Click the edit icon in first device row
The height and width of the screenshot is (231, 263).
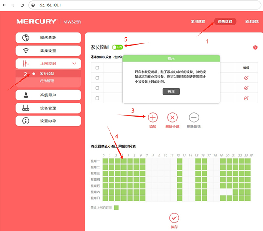(246, 78)
